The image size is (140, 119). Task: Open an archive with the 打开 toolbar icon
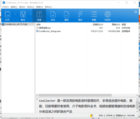7,16
